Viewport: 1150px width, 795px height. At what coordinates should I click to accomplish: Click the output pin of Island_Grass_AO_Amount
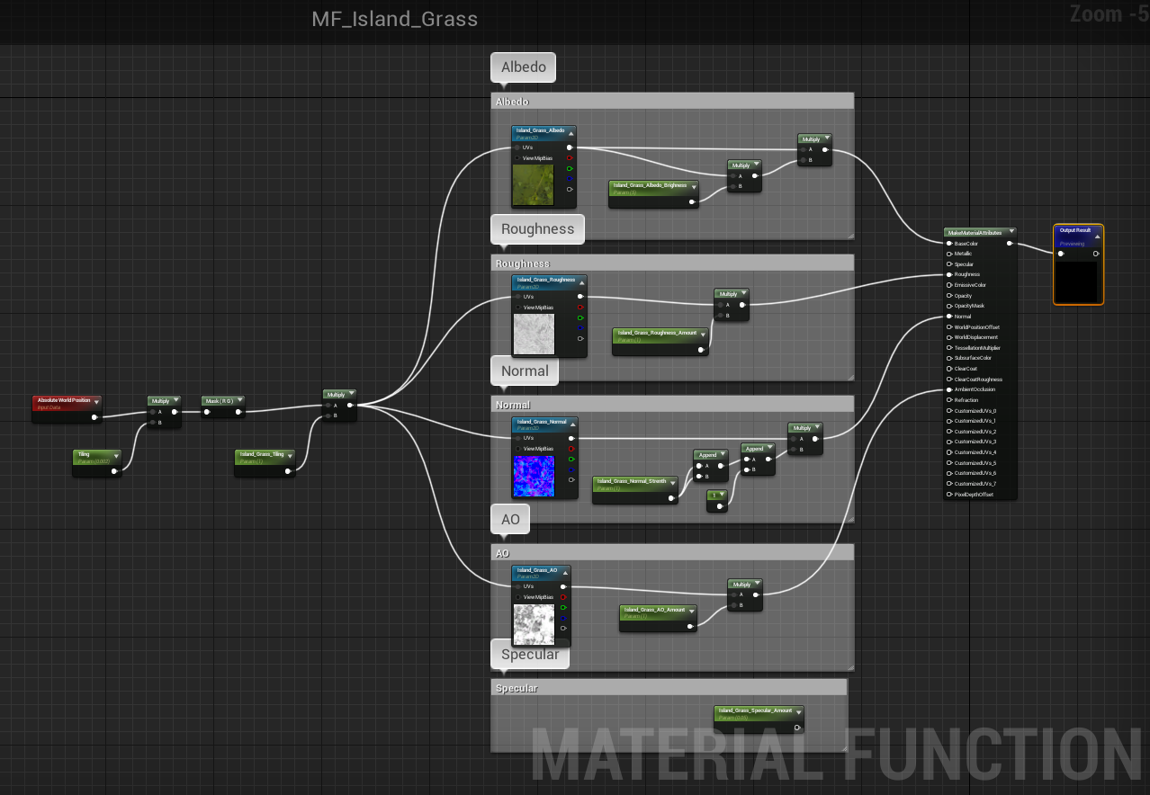pyautogui.click(x=690, y=626)
